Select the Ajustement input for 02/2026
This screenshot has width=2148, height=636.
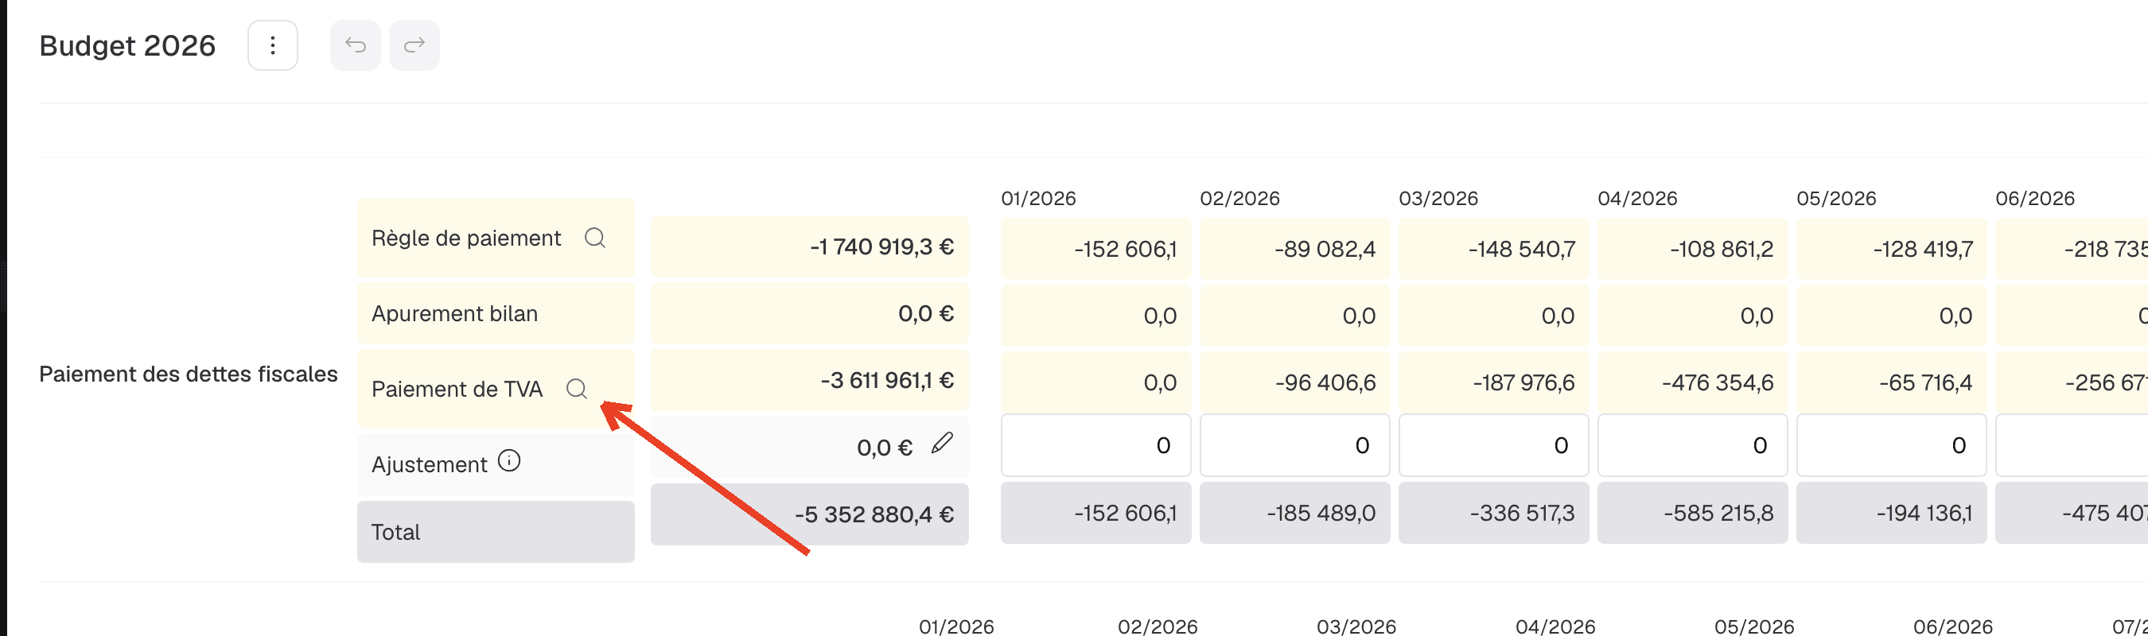[x=1295, y=445]
